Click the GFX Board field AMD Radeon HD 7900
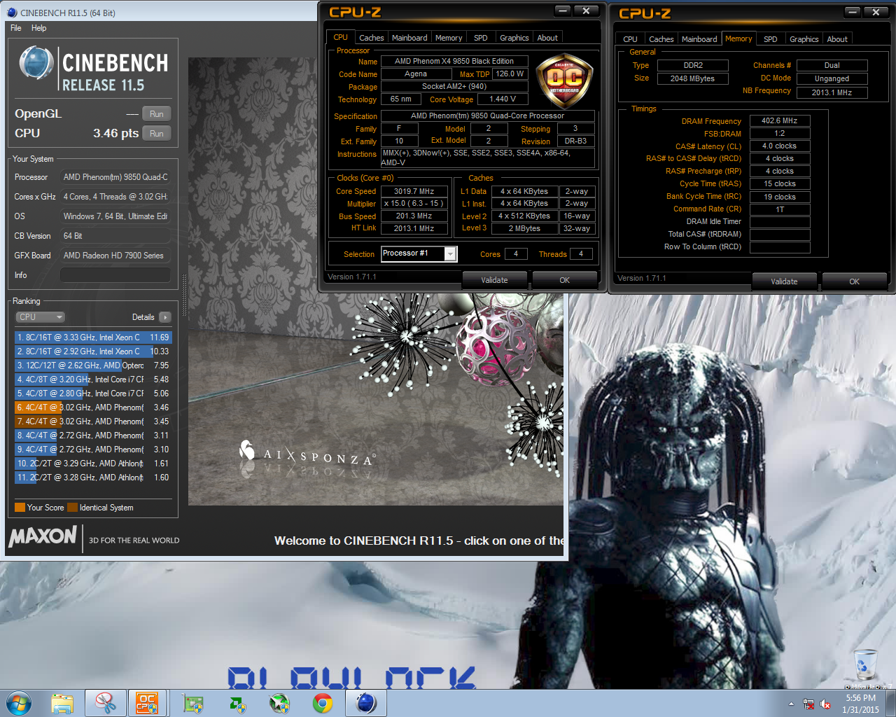Image resolution: width=896 pixels, height=717 pixels. click(x=115, y=256)
